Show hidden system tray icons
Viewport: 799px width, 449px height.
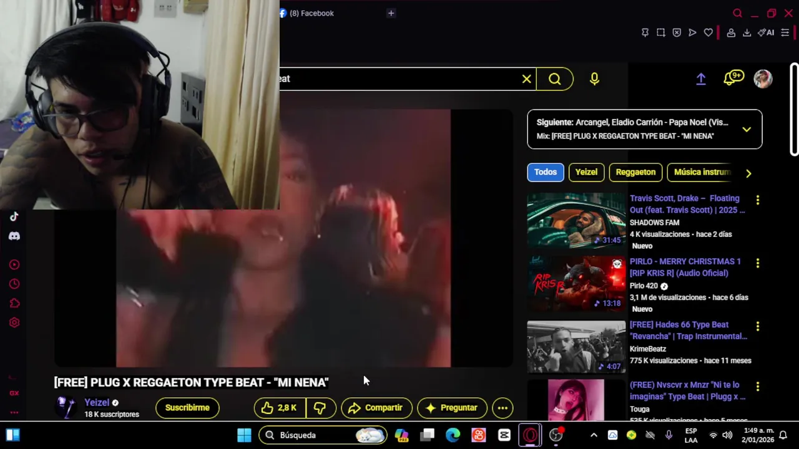click(594, 435)
